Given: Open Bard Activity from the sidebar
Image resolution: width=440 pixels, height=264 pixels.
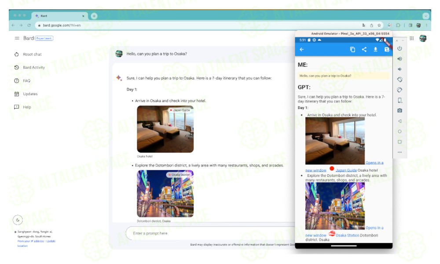Looking at the screenshot, I should pos(29,67).
